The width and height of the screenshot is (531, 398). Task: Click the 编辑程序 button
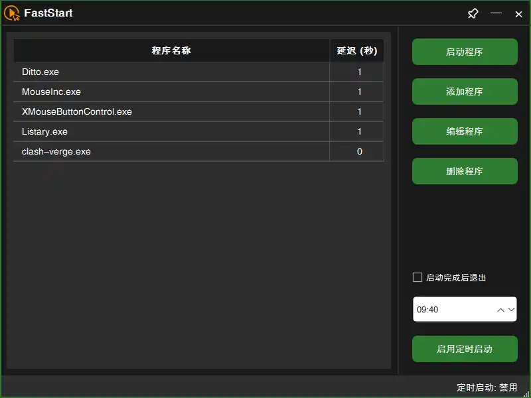coord(465,131)
